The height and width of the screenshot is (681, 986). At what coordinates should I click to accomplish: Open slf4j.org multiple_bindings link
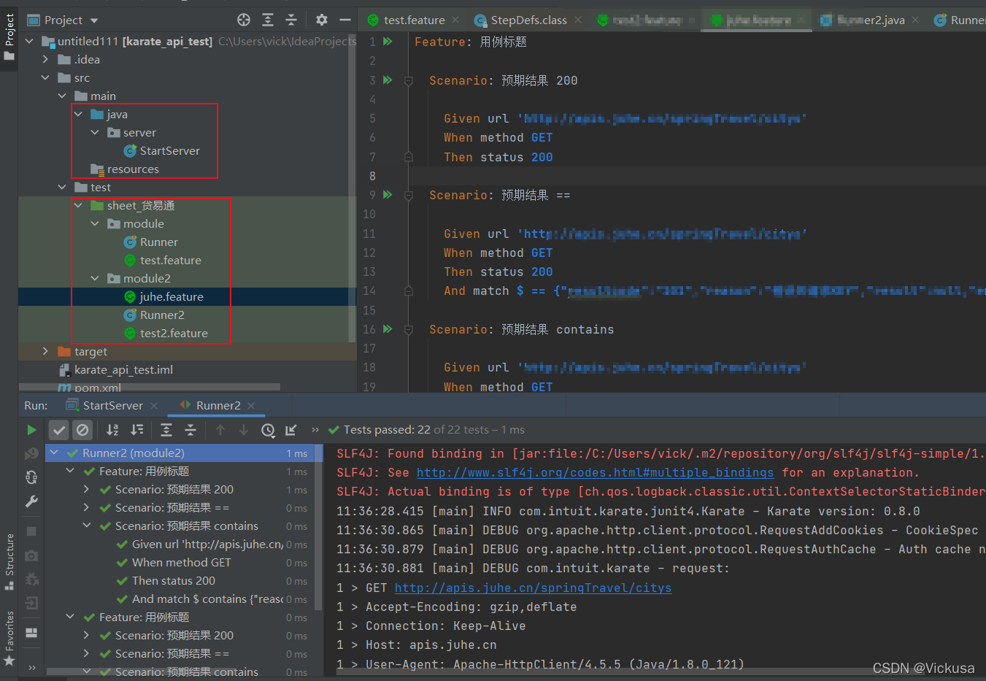[x=595, y=472]
